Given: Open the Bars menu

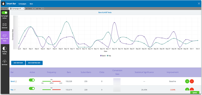Looking at the screenshot, I should tap(31, 4).
